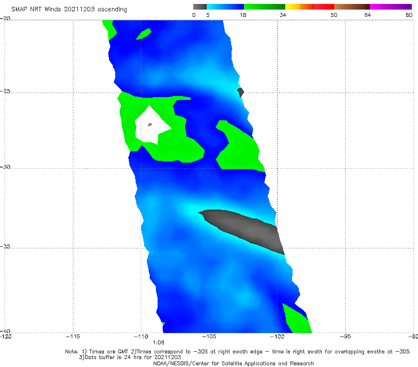Click the "-120" longitude axis label

(6, 337)
